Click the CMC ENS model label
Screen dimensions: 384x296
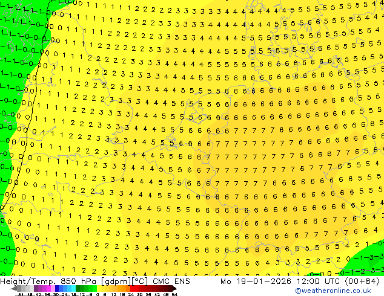[171, 282]
